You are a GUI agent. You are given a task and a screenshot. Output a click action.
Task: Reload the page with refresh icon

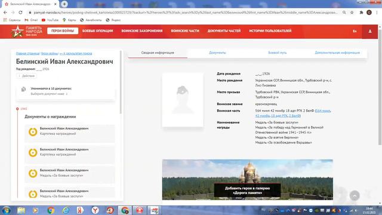tap(20, 13)
